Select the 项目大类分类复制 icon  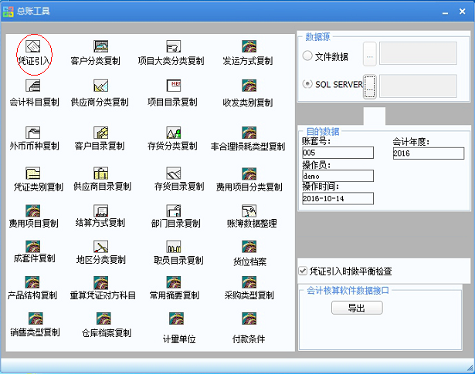click(171, 48)
